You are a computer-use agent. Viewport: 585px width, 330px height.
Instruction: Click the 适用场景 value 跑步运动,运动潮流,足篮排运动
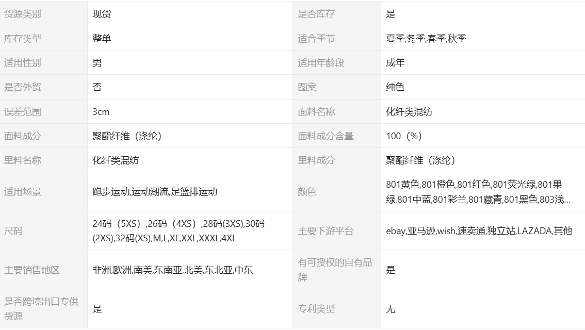coord(155,192)
